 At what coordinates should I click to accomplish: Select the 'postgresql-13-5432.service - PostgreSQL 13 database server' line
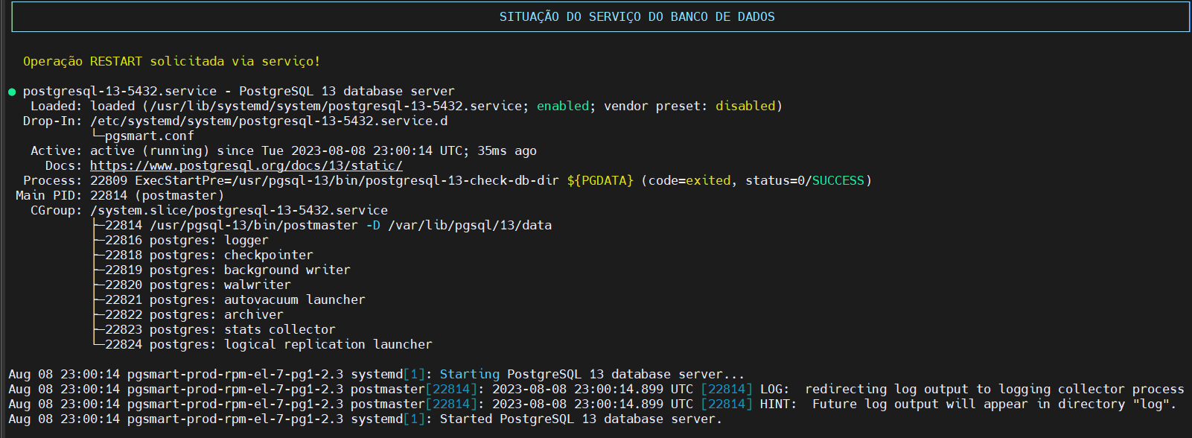[x=239, y=91]
